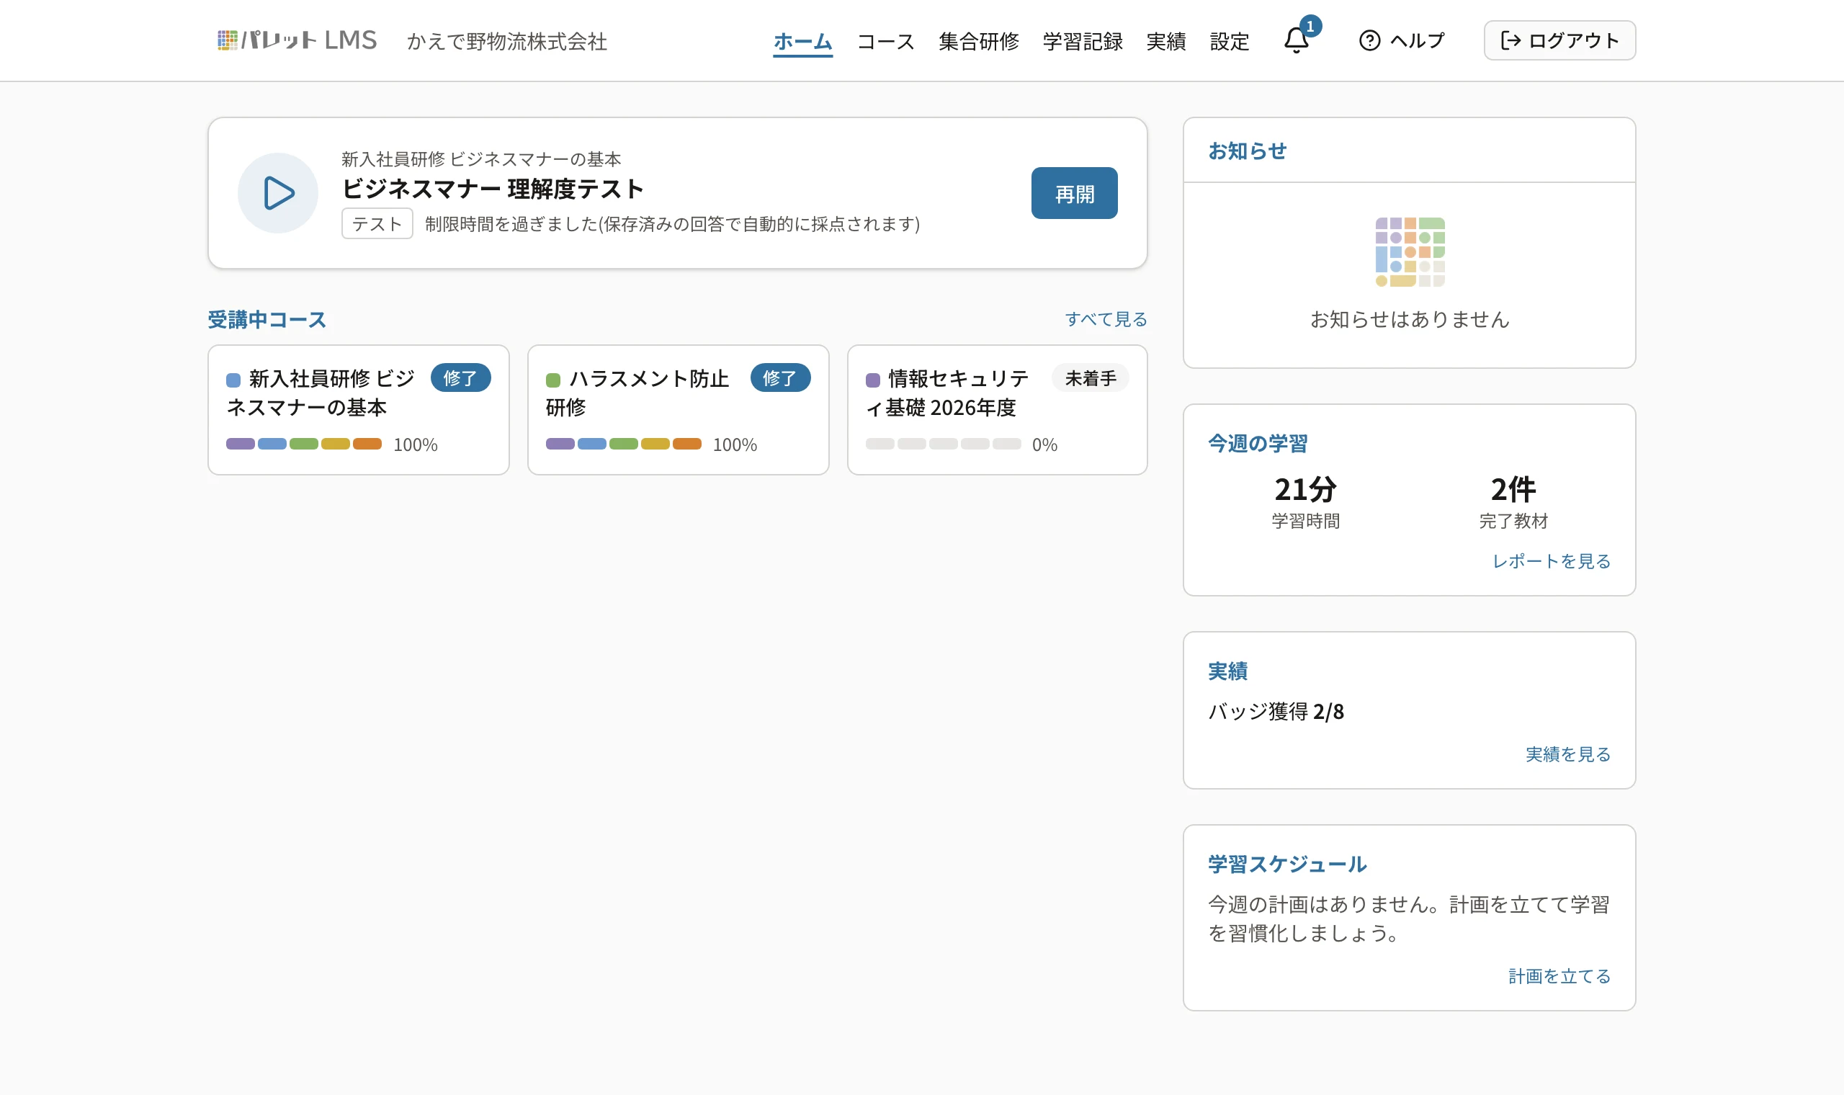The width and height of the screenshot is (1844, 1095).
Task: Click 修了 badge on ハラスメント防止研修
Action: click(780, 377)
